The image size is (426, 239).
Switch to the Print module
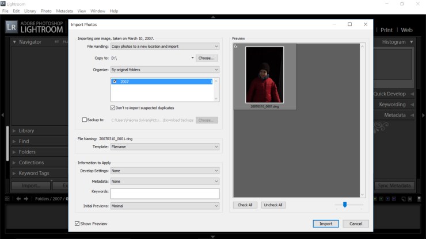point(386,30)
